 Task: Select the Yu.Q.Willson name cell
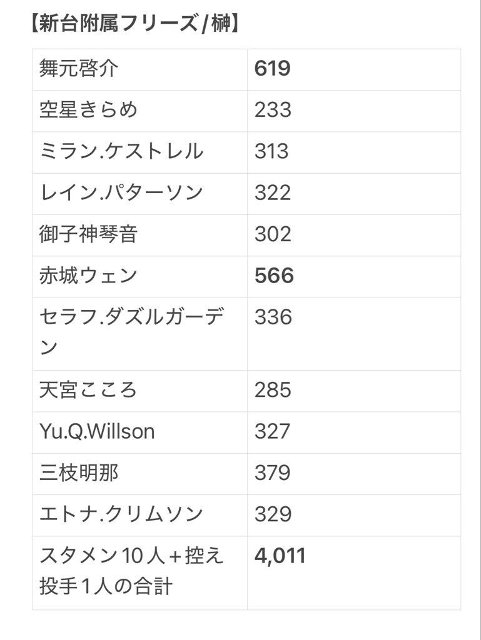[140, 432]
